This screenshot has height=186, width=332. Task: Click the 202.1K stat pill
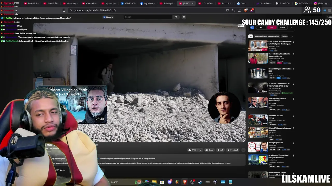click(x=282, y=27)
